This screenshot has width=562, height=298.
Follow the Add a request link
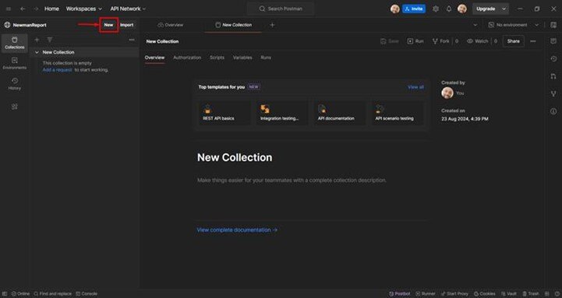coord(58,70)
